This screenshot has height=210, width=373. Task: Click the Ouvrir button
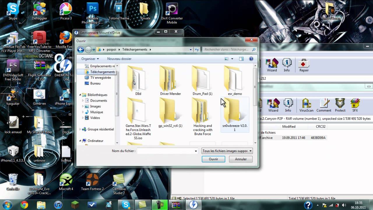[x=213, y=159]
